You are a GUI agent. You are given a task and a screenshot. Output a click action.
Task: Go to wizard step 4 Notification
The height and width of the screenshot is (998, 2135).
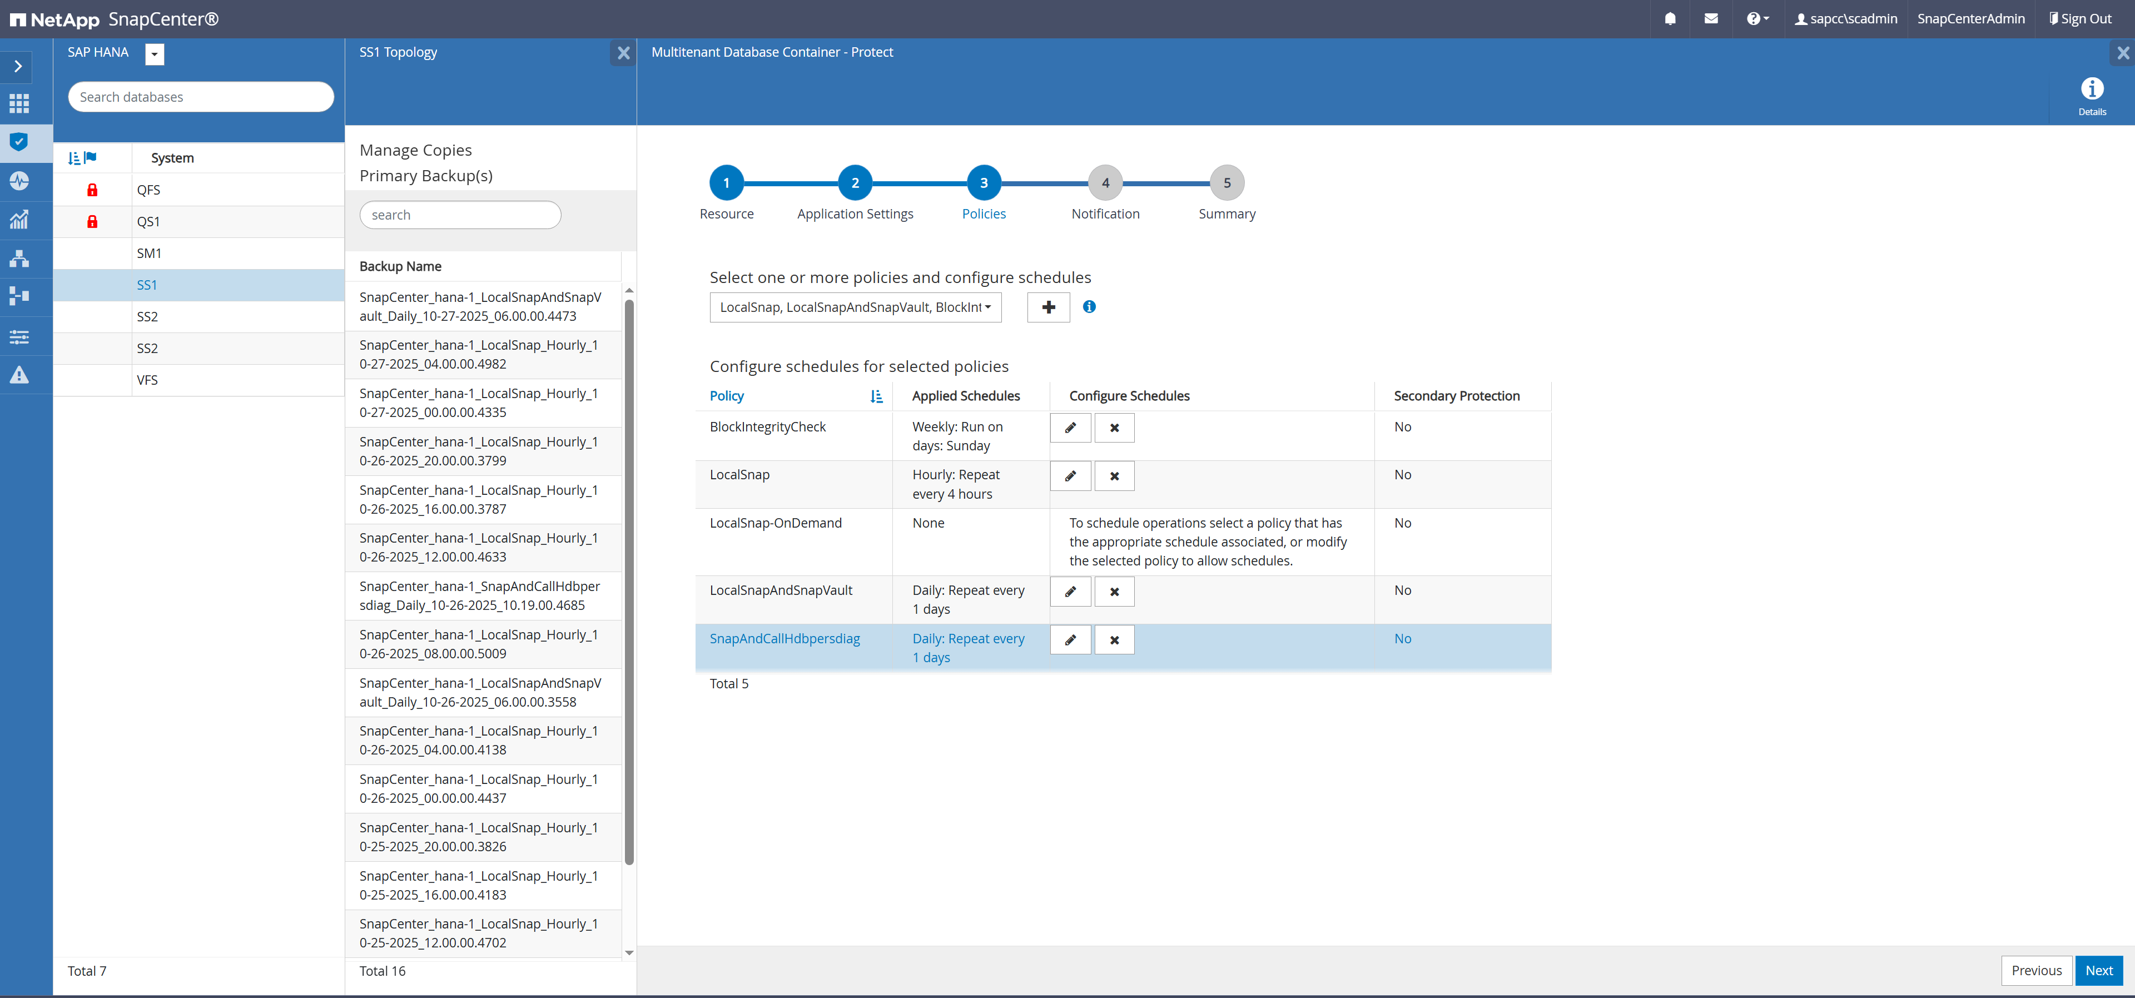pyautogui.click(x=1105, y=183)
